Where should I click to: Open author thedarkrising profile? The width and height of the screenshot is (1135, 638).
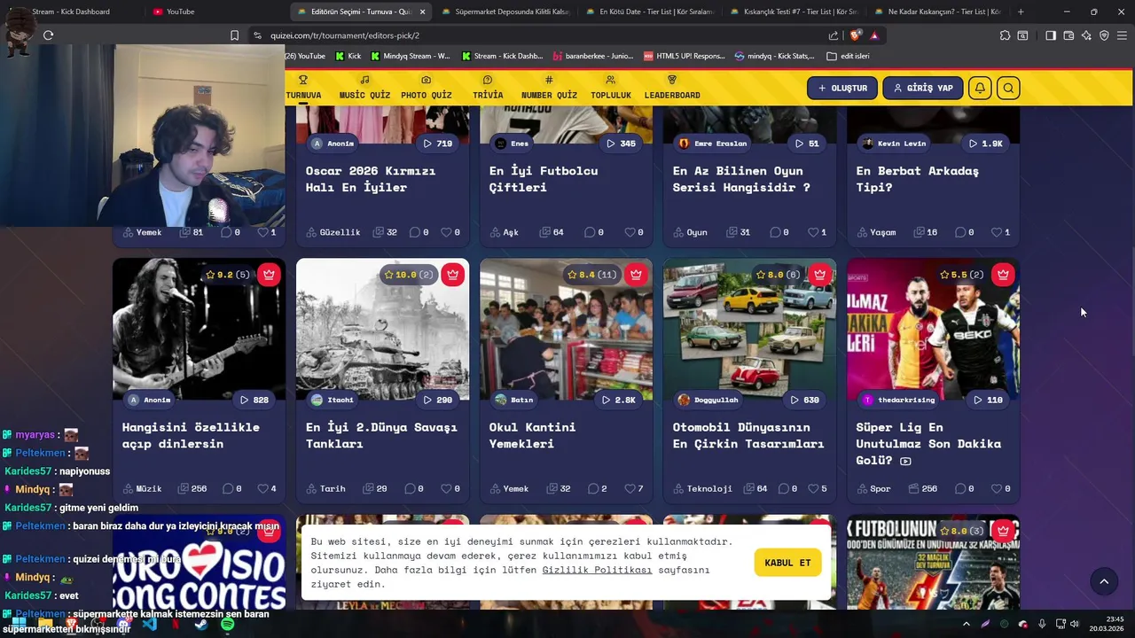pyautogui.click(x=897, y=400)
